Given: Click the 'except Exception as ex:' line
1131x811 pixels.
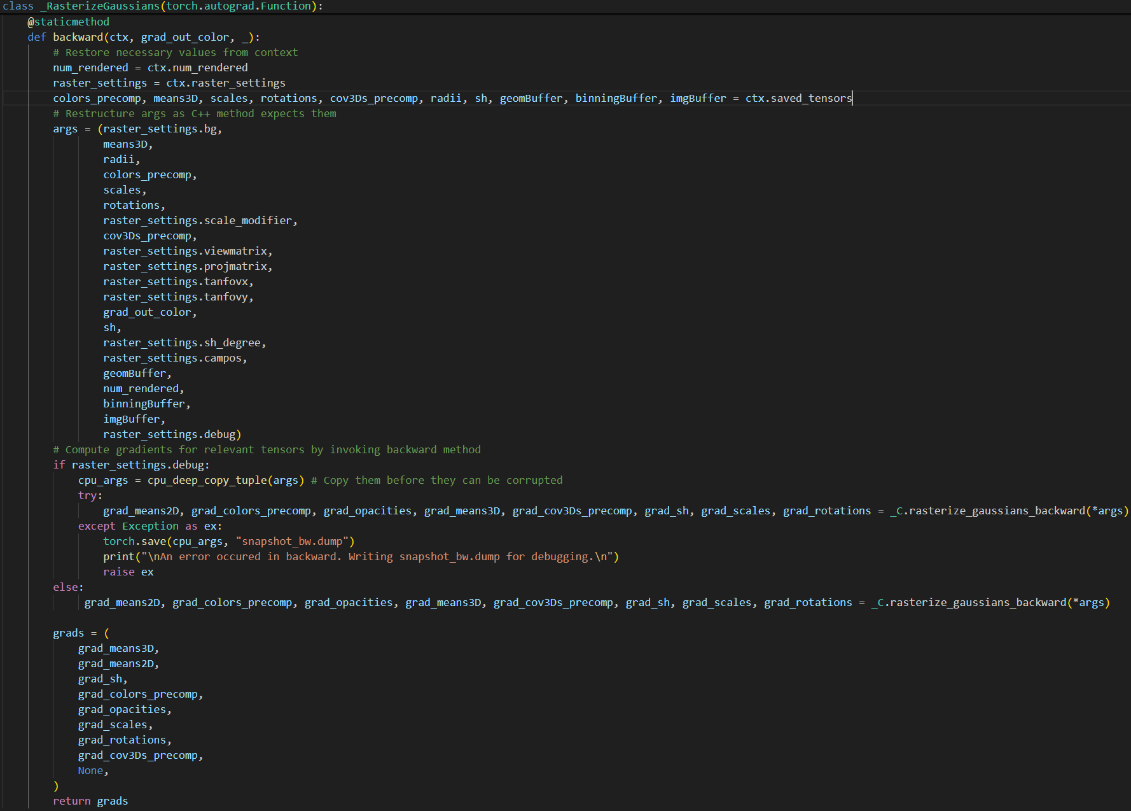Looking at the screenshot, I should pyautogui.click(x=150, y=526).
